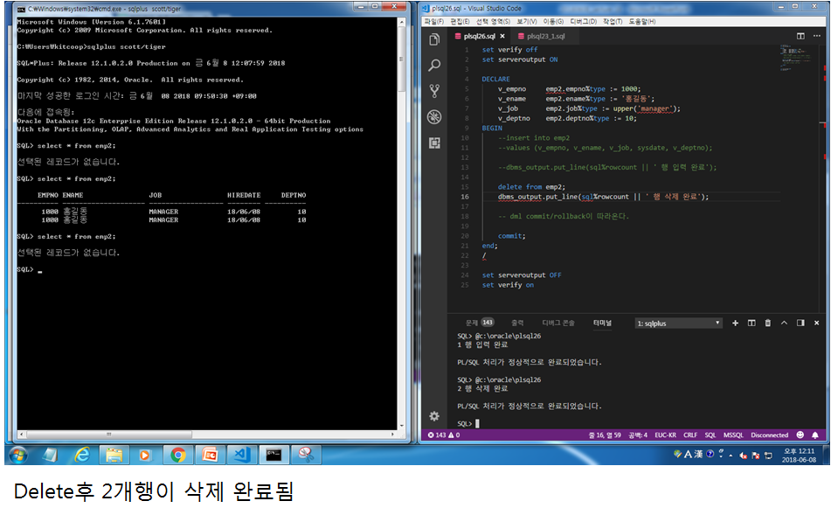Viewport: 831px width, 508px height.
Task: Click the feedback smiley in status bar
Action: click(x=800, y=435)
